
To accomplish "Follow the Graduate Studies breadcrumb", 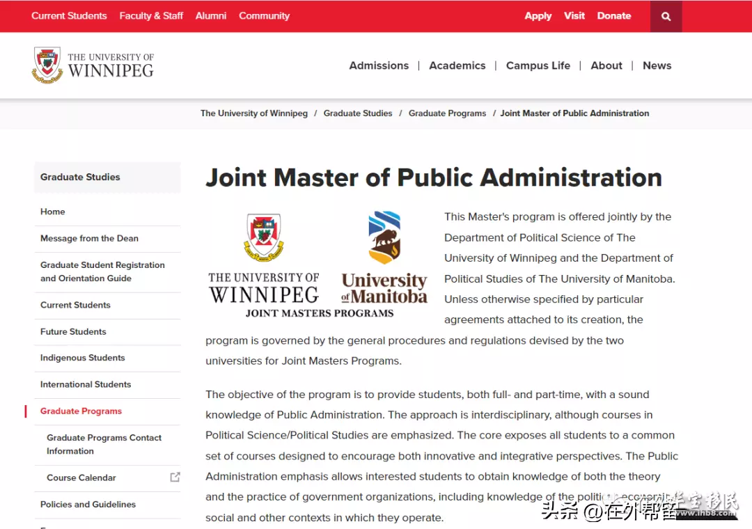I will (x=358, y=113).
